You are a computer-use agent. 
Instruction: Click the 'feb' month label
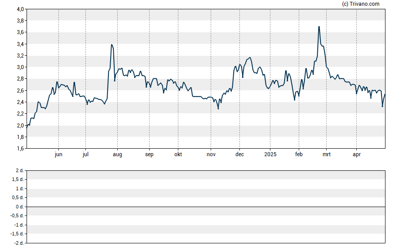pyautogui.click(x=299, y=154)
